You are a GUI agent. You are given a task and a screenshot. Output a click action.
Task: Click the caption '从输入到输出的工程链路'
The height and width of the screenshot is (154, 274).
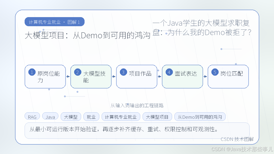pyautogui.click(x=137, y=105)
